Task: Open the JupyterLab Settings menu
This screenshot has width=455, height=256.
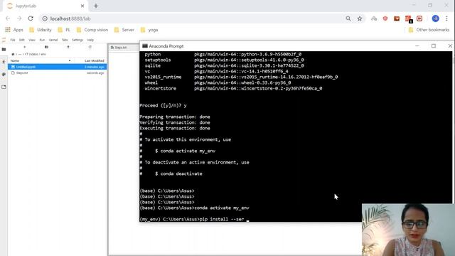Action: coord(77,40)
